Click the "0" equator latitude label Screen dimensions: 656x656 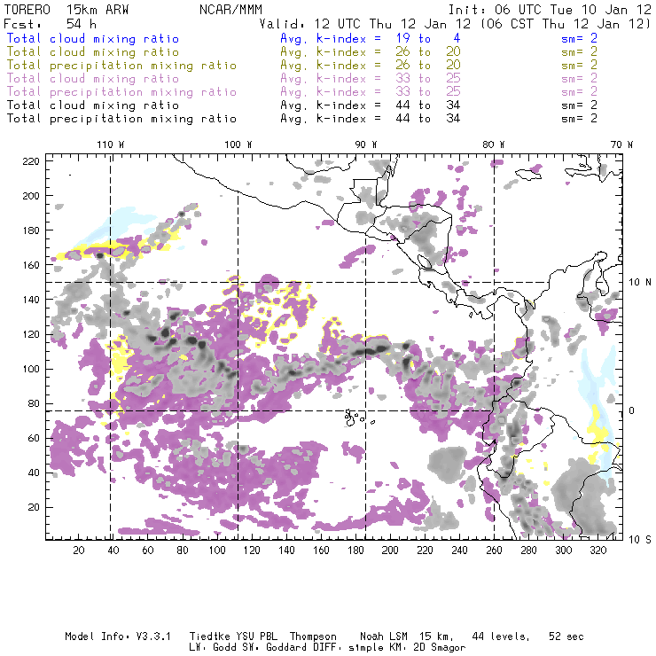[x=632, y=410]
